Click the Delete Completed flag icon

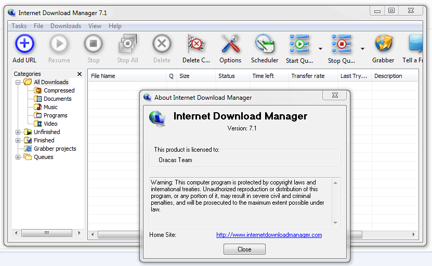pos(196,44)
